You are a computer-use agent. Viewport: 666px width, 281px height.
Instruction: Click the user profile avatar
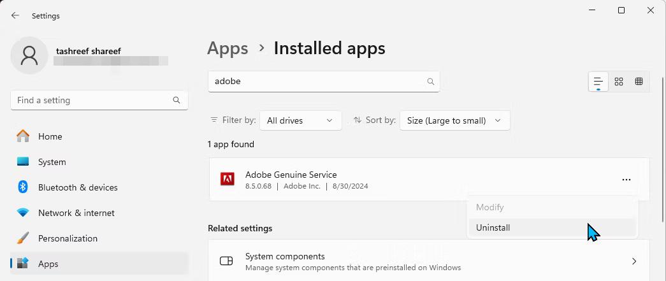point(29,55)
